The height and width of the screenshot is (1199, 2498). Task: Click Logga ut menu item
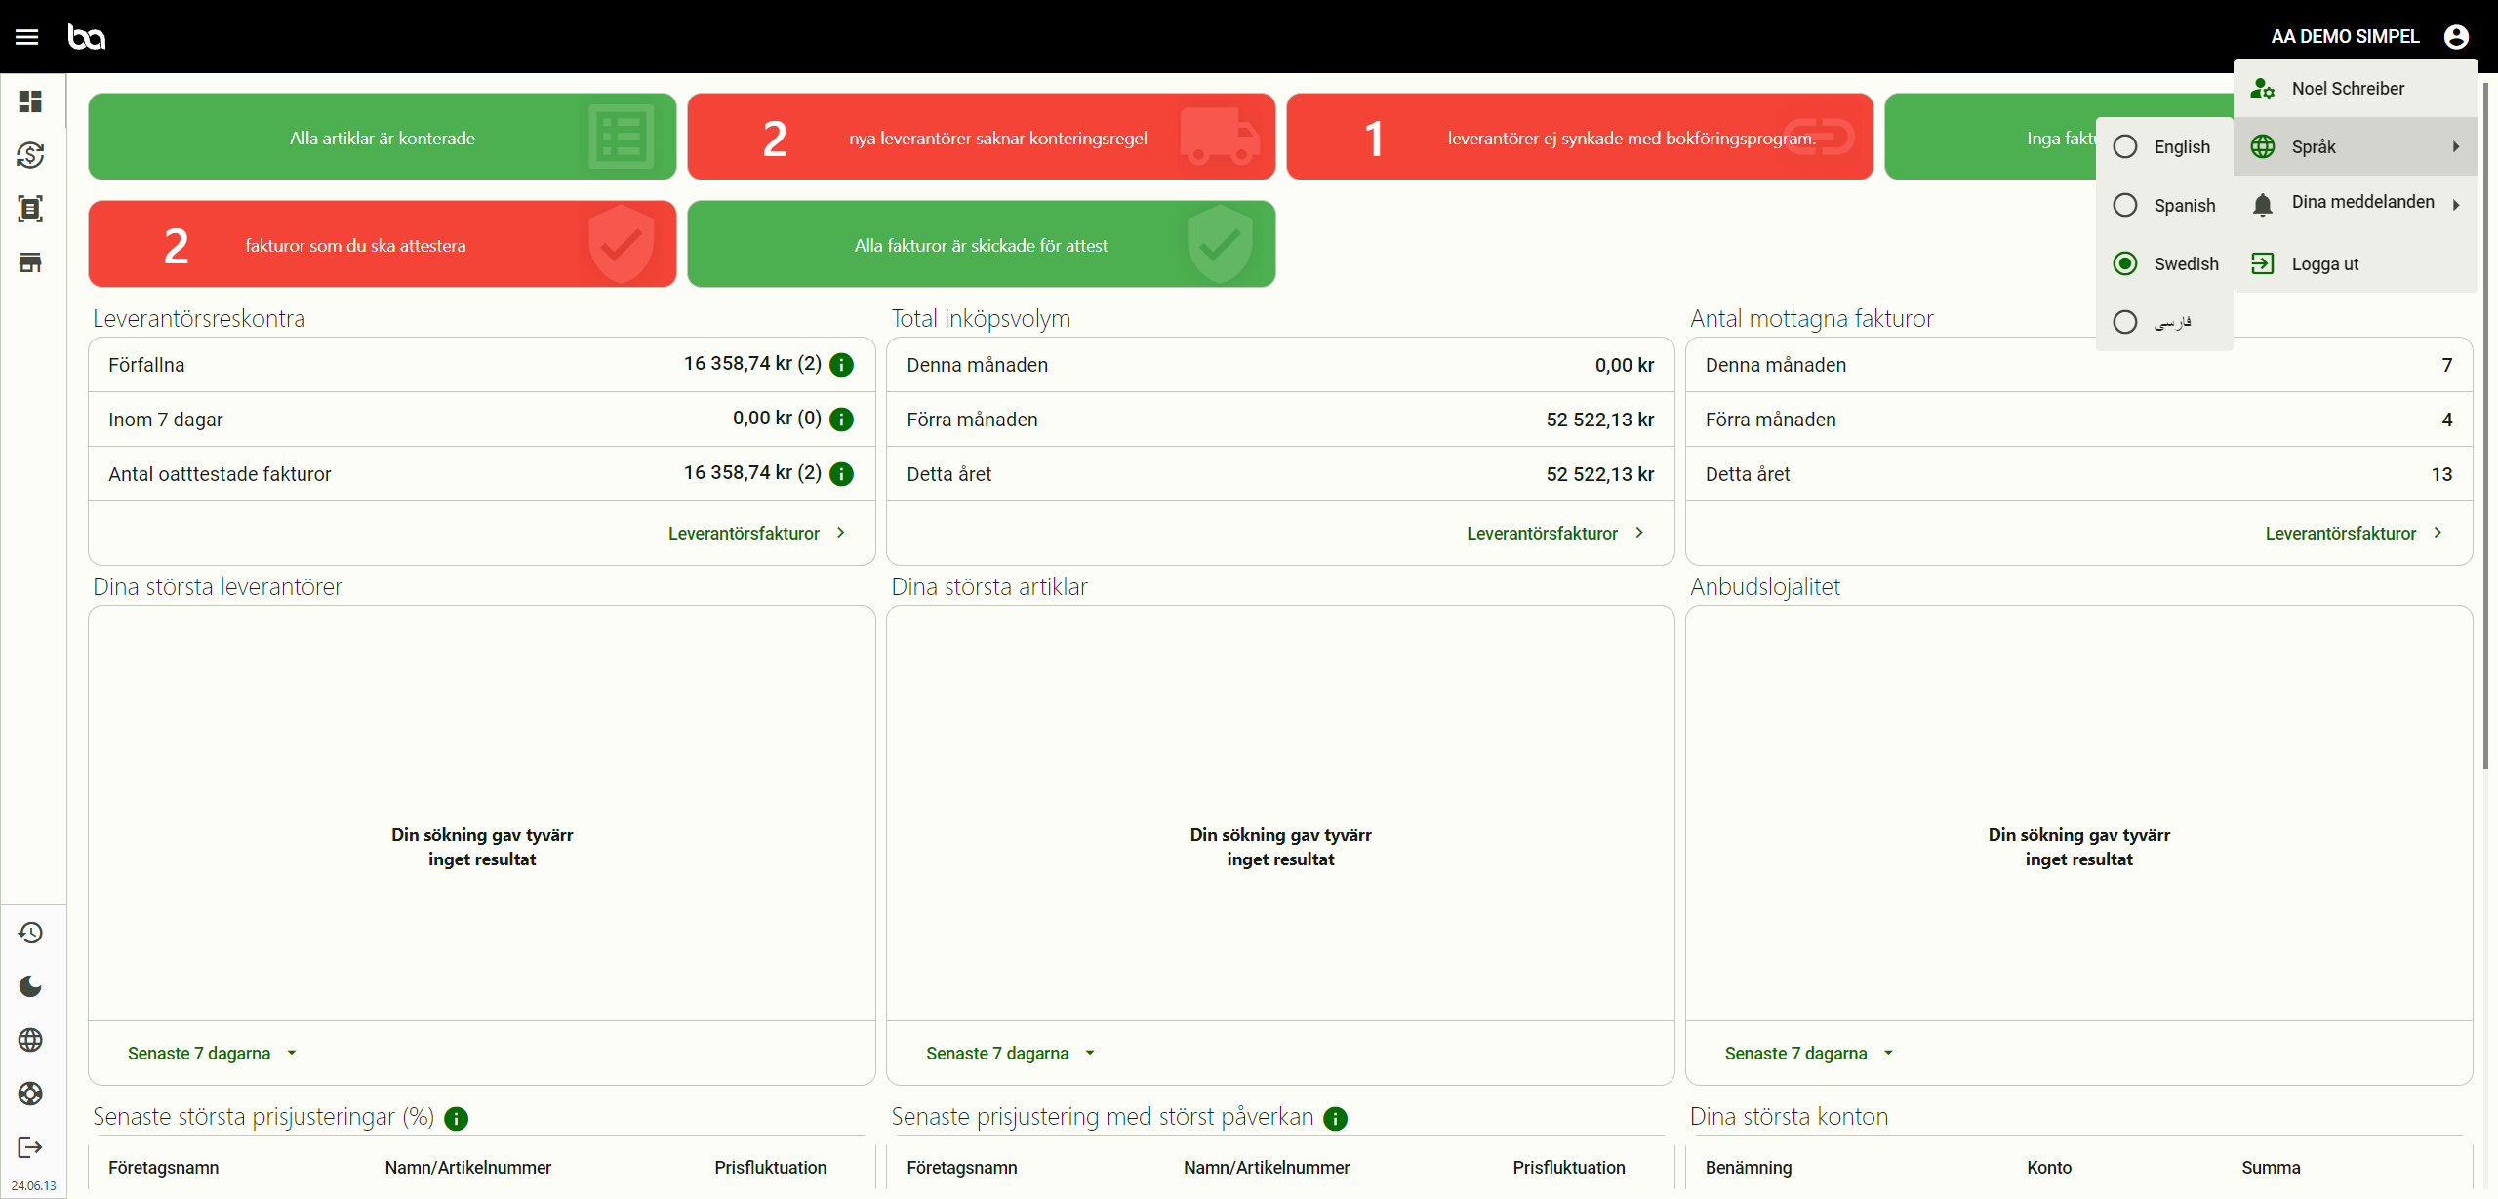(x=2324, y=264)
